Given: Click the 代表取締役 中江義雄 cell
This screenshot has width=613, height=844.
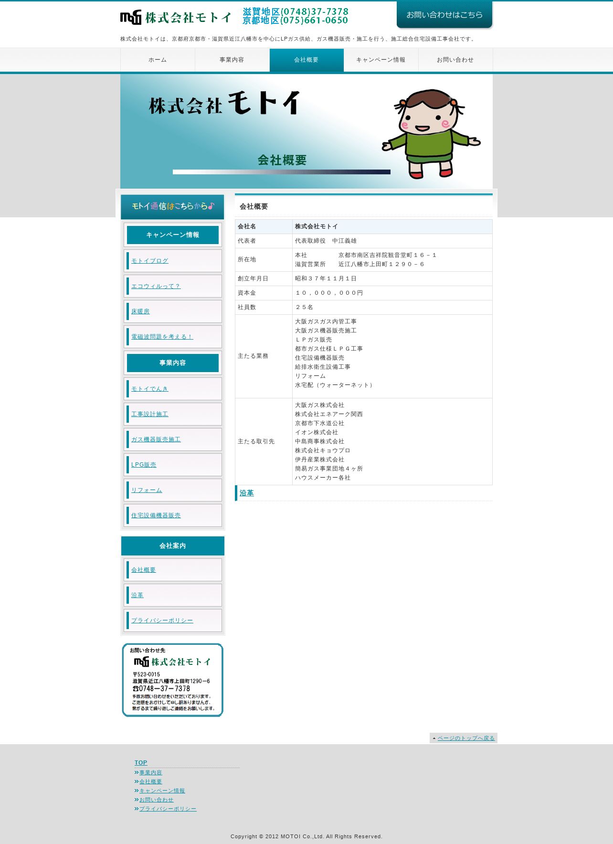Looking at the screenshot, I should [x=392, y=241].
